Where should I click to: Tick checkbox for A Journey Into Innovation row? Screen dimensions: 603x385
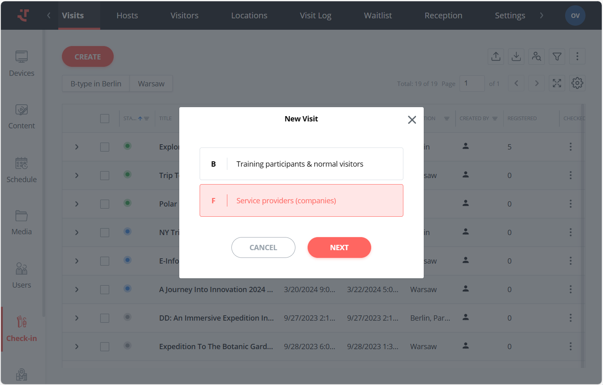click(105, 290)
